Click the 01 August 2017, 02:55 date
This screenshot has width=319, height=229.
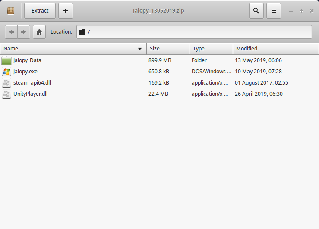[262, 83]
